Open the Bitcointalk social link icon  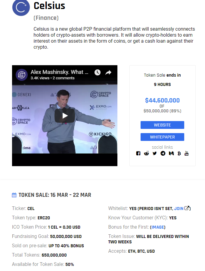click(x=179, y=153)
